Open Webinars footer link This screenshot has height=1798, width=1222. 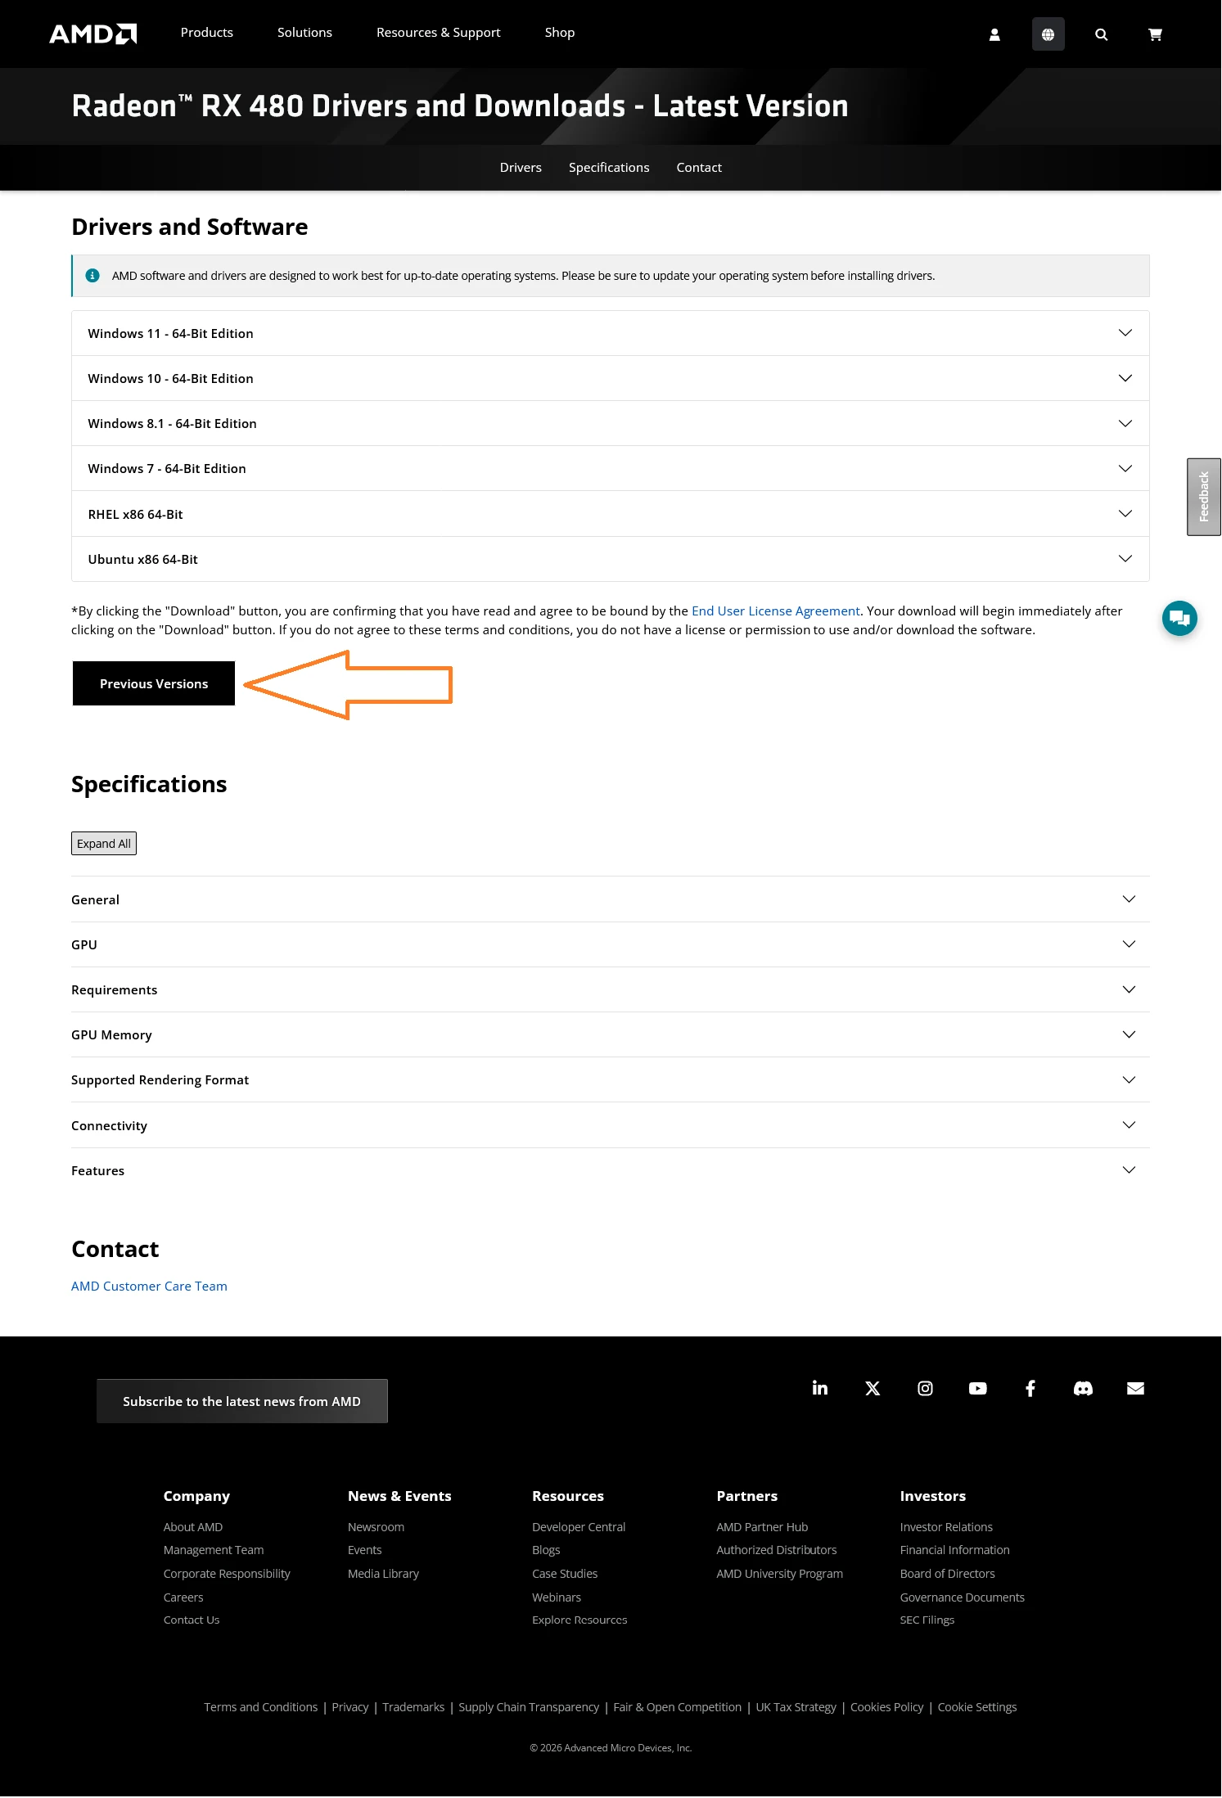[x=557, y=1597]
